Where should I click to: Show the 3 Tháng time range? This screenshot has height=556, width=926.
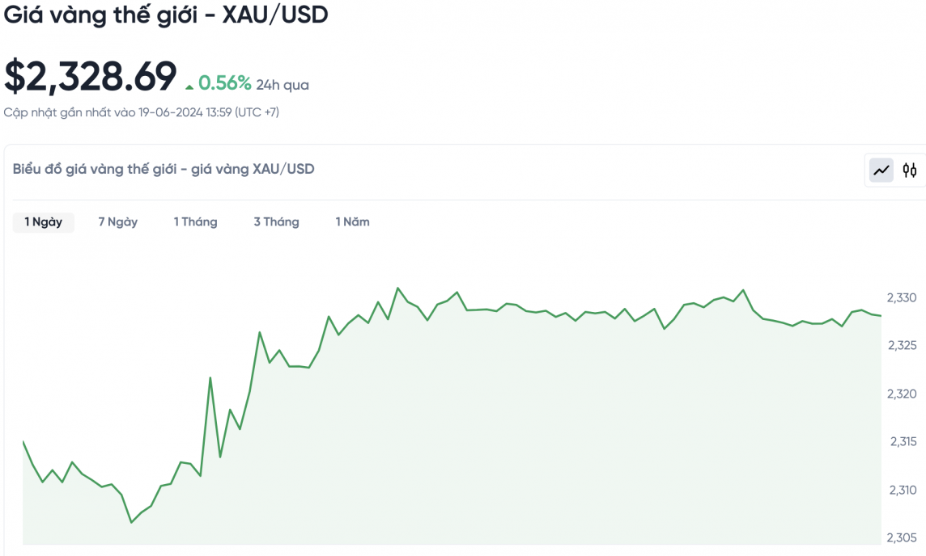click(x=276, y=222)
